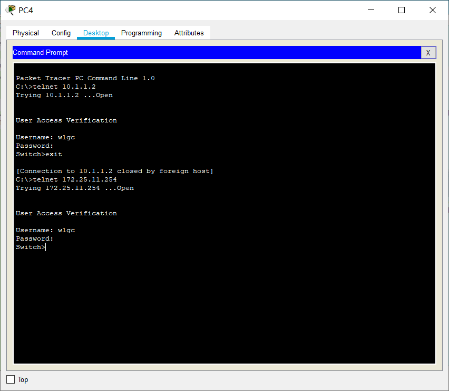449x391 pixels.
Task: Select the Desktop tab
Action: tap(96, 33)
